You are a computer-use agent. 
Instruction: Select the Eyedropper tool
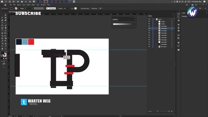click(2, 41)
